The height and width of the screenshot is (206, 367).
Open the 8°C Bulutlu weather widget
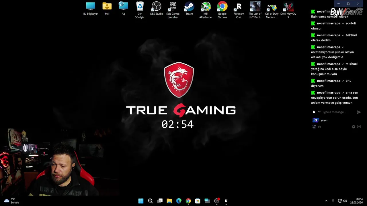pos(11,201)
